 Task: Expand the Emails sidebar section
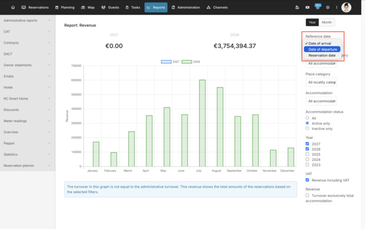[x=28, y=76]
